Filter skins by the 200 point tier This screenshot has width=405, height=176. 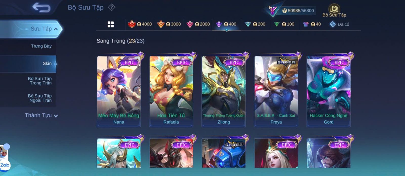click(x=255, y=24)
